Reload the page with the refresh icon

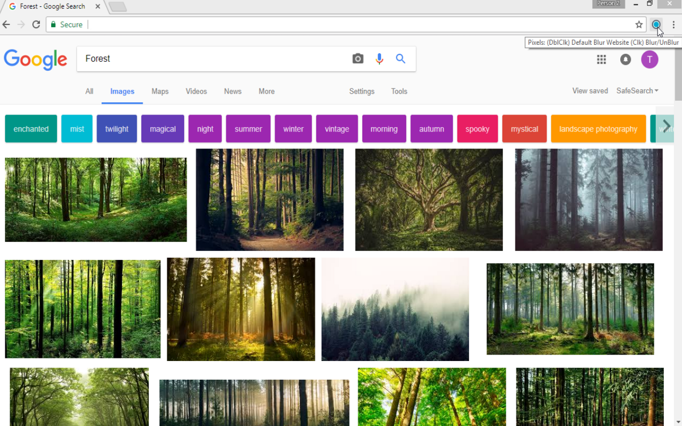[36, 24]
